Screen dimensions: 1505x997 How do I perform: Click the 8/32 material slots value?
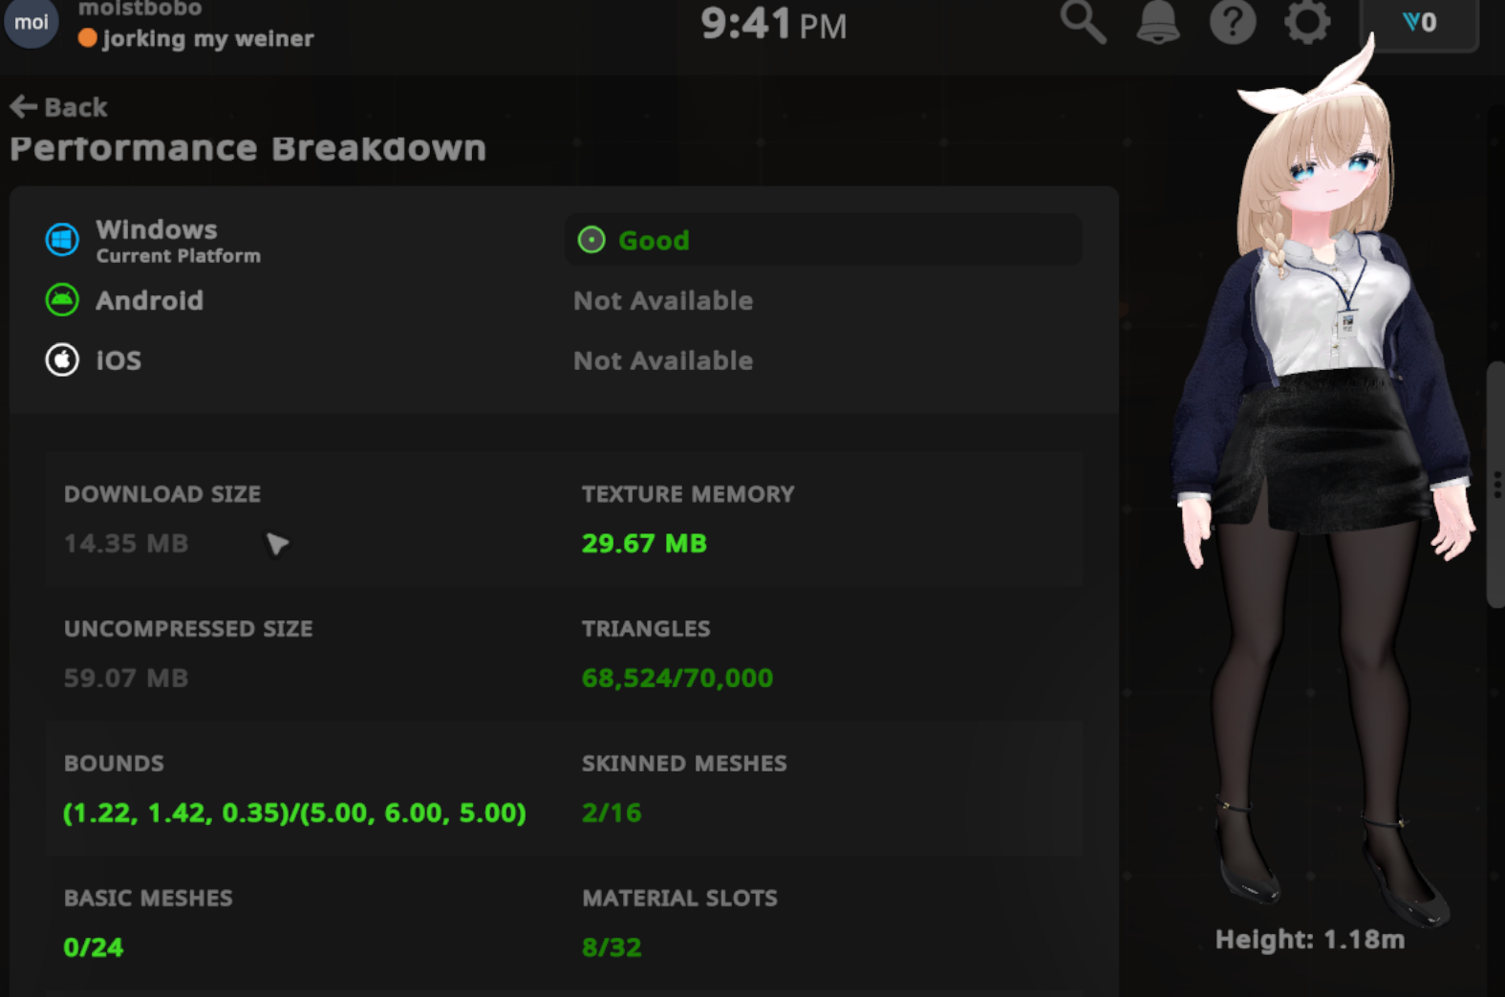pos(612,948)
